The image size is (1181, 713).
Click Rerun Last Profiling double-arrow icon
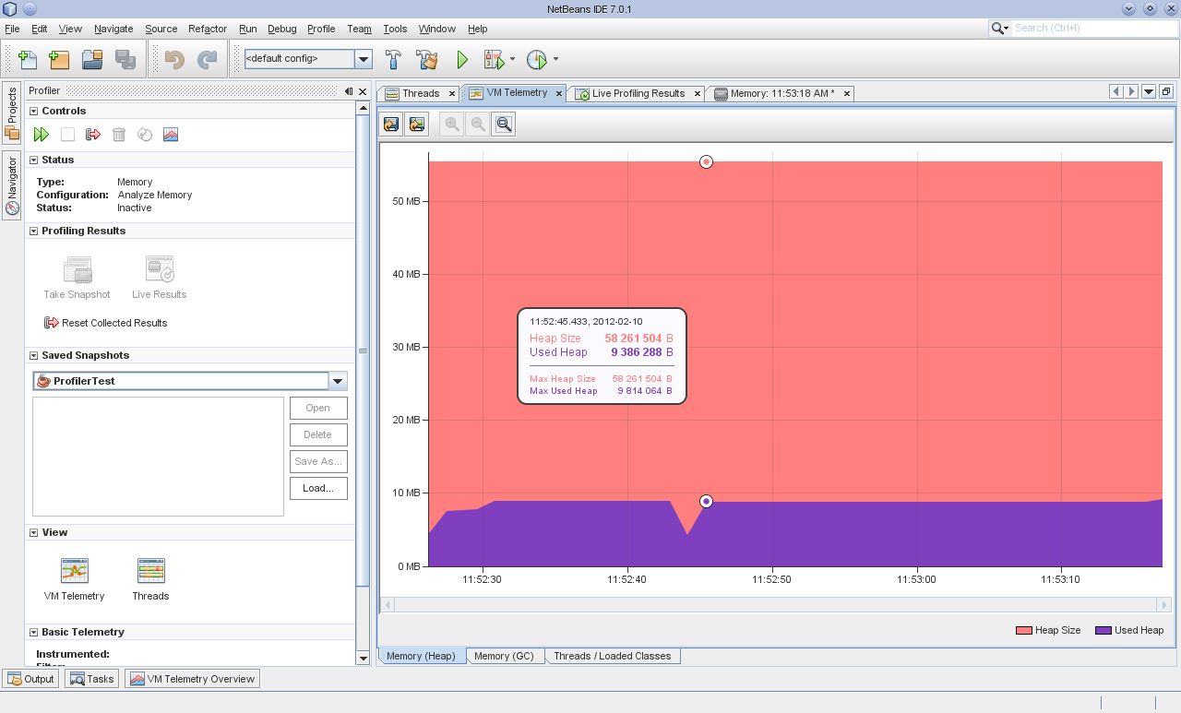[42, 135]
